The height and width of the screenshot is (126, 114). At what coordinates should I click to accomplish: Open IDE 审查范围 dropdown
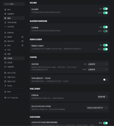click(98, 64)
